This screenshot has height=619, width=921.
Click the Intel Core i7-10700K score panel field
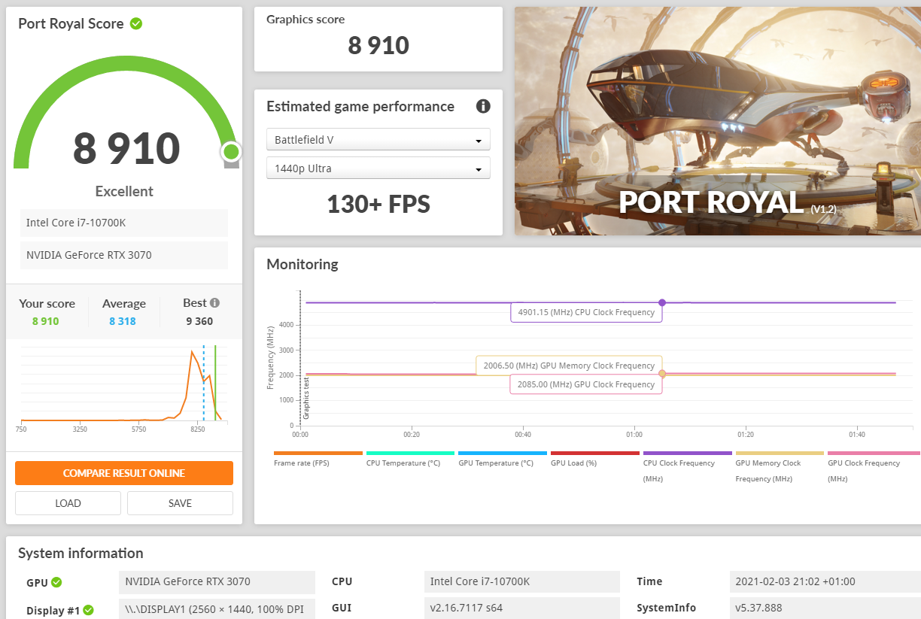click(x=124, y=223)
